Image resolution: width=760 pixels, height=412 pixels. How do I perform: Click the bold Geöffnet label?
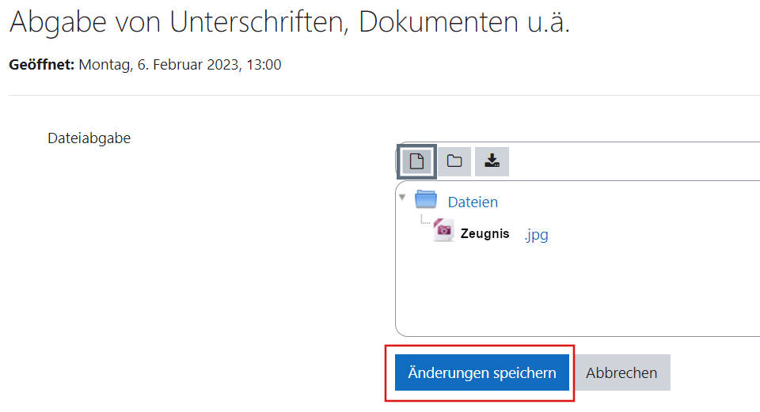tap(42, 64)
